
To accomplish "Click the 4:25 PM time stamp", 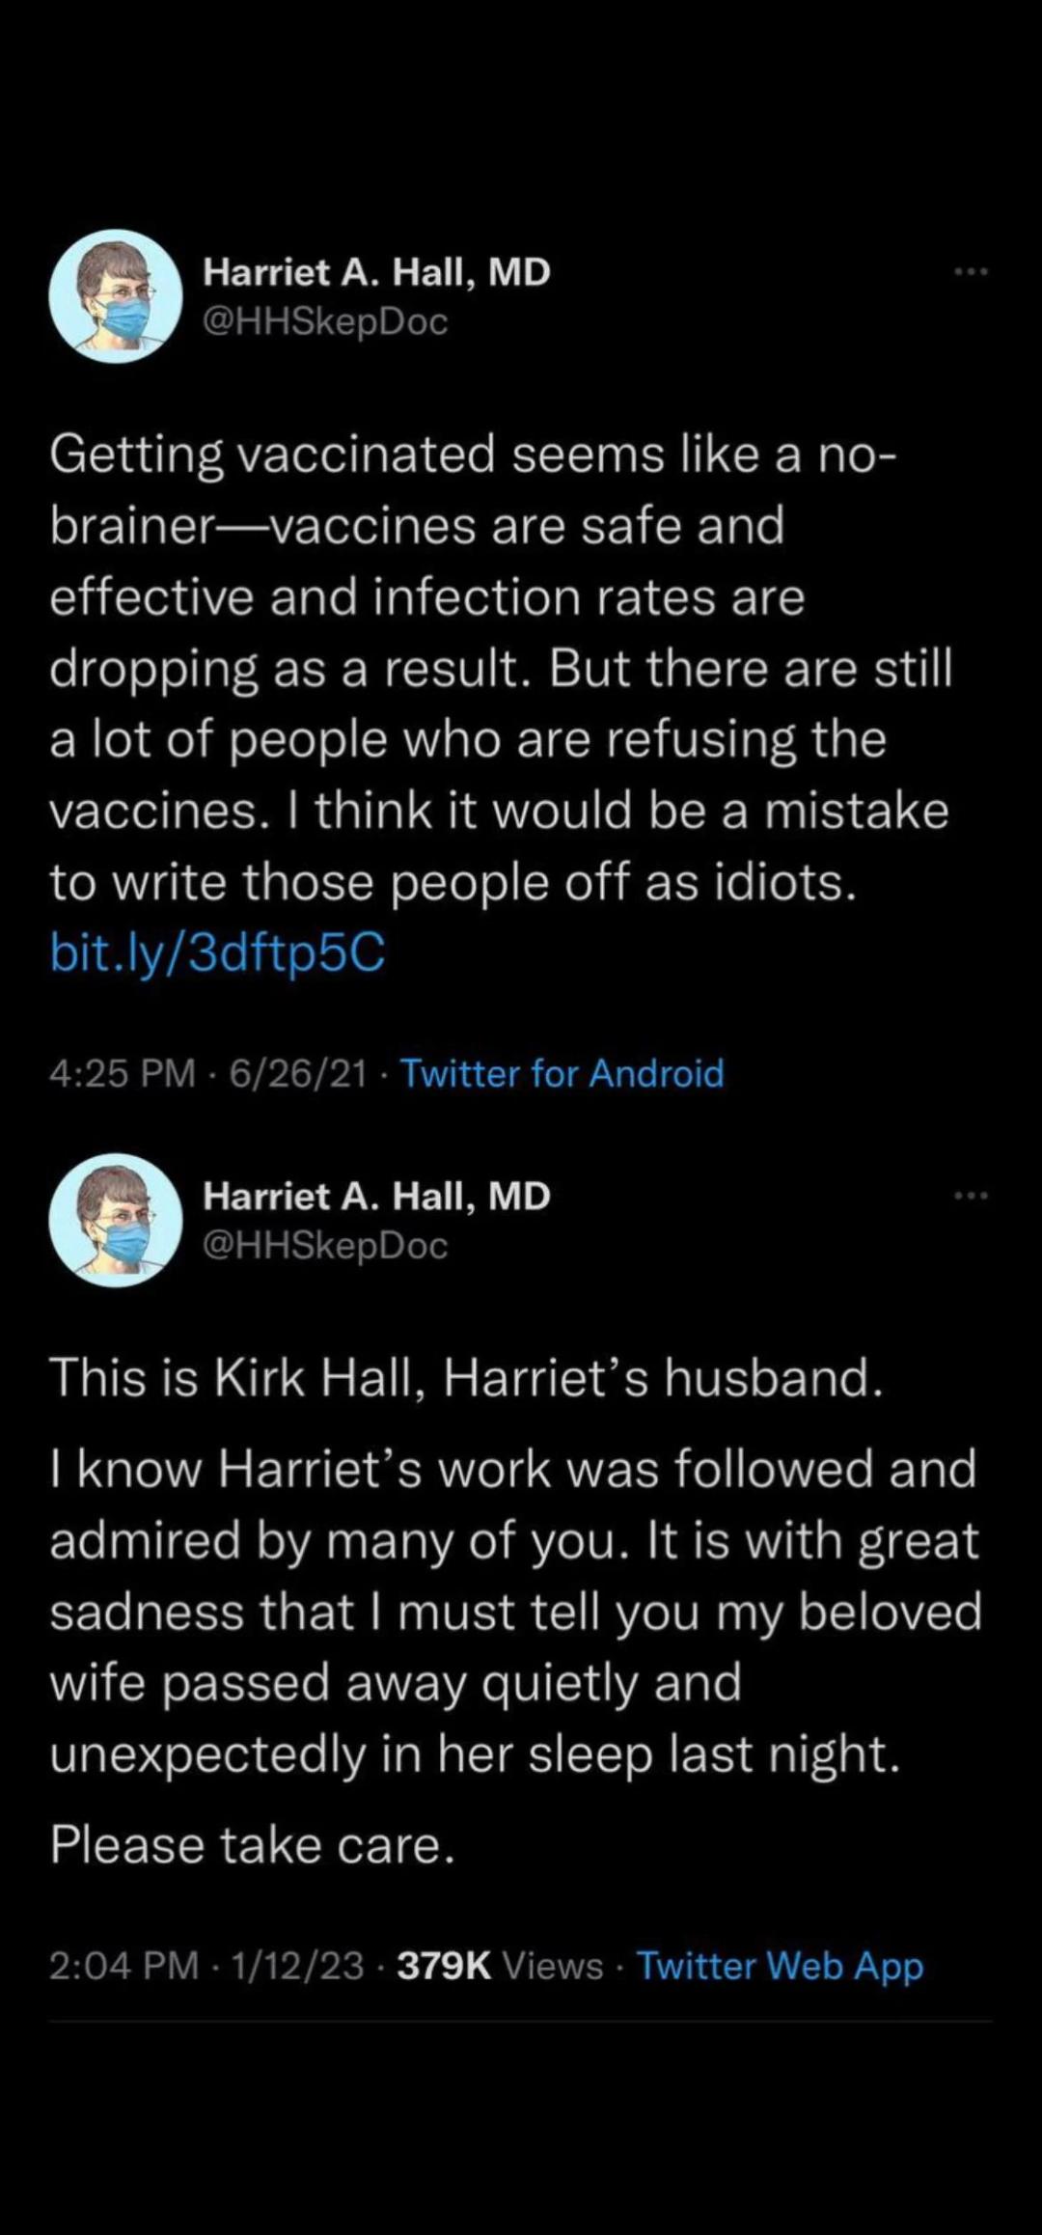I will tap(123, 1073).
